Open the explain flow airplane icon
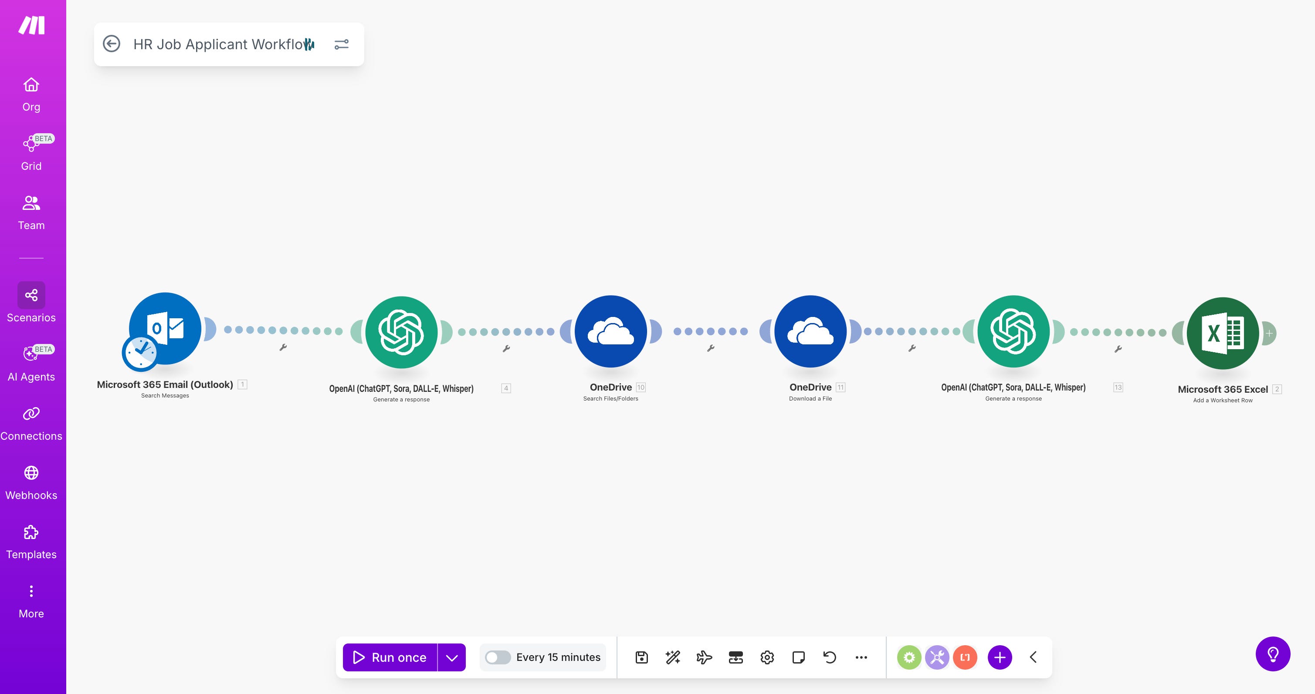The height and width of the screenshot is (694, 1315). click(x=704, y=657)
